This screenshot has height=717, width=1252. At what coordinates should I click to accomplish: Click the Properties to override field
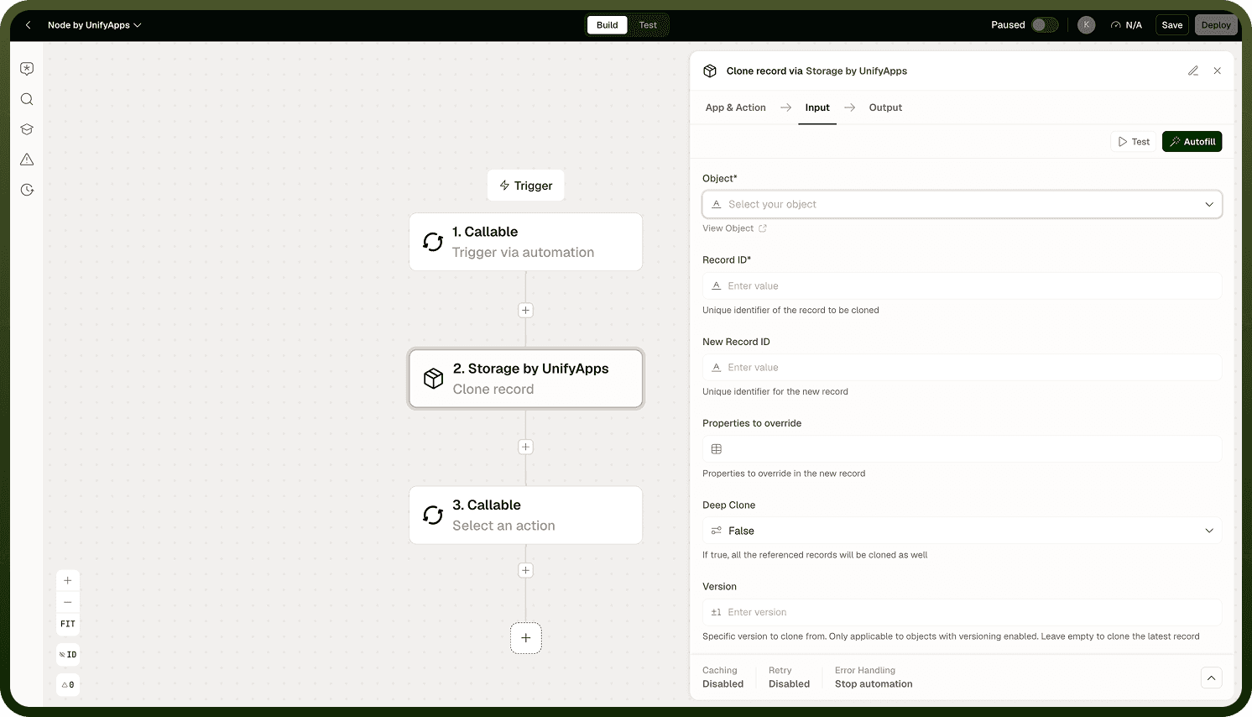[962, 449]
